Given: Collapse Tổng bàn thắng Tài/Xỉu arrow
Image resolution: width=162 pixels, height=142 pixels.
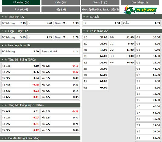Looking at the screenshot, I should pos(3,60).
